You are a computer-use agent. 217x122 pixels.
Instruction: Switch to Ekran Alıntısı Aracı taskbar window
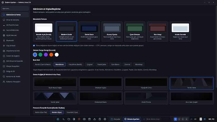coord(152,119)
